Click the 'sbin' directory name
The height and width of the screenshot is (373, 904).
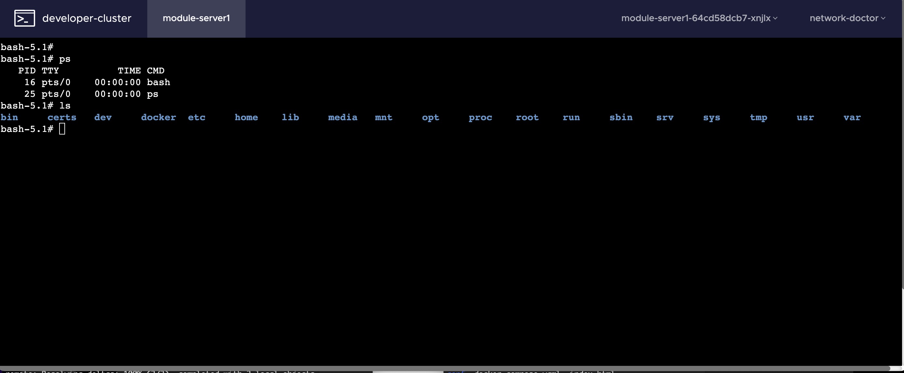(x=621, y=117)
